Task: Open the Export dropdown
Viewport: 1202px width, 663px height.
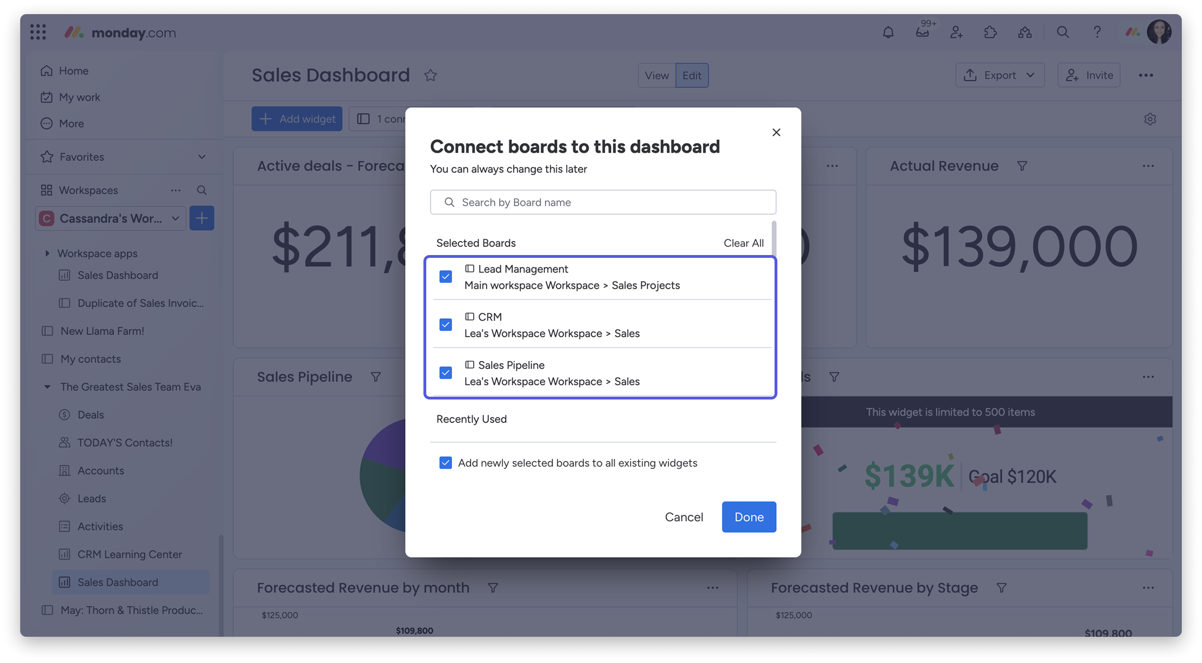Action: coord(1000,75)
